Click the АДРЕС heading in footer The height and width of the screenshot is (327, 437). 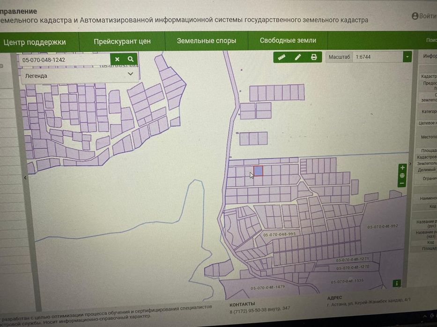coord(334,298)
